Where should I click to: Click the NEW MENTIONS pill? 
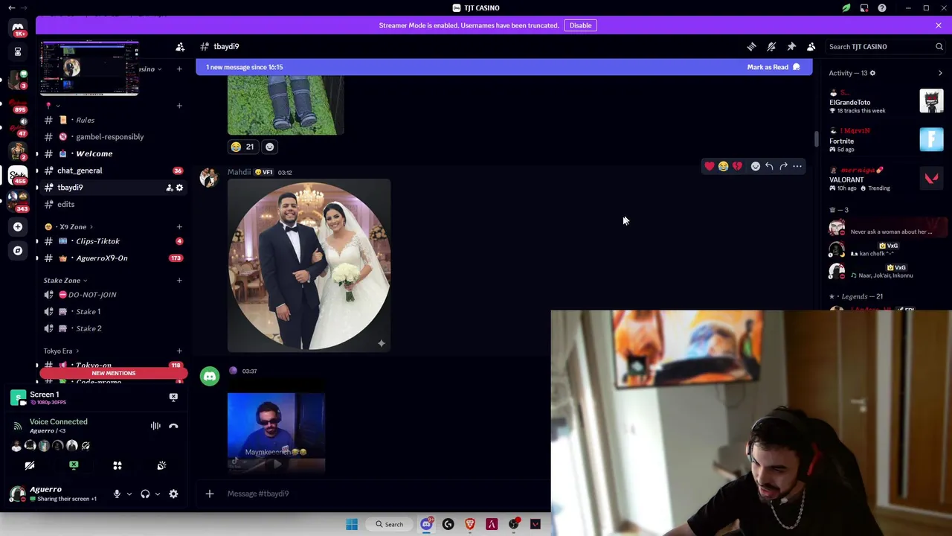pyautogui.click(x=113, y=373)
